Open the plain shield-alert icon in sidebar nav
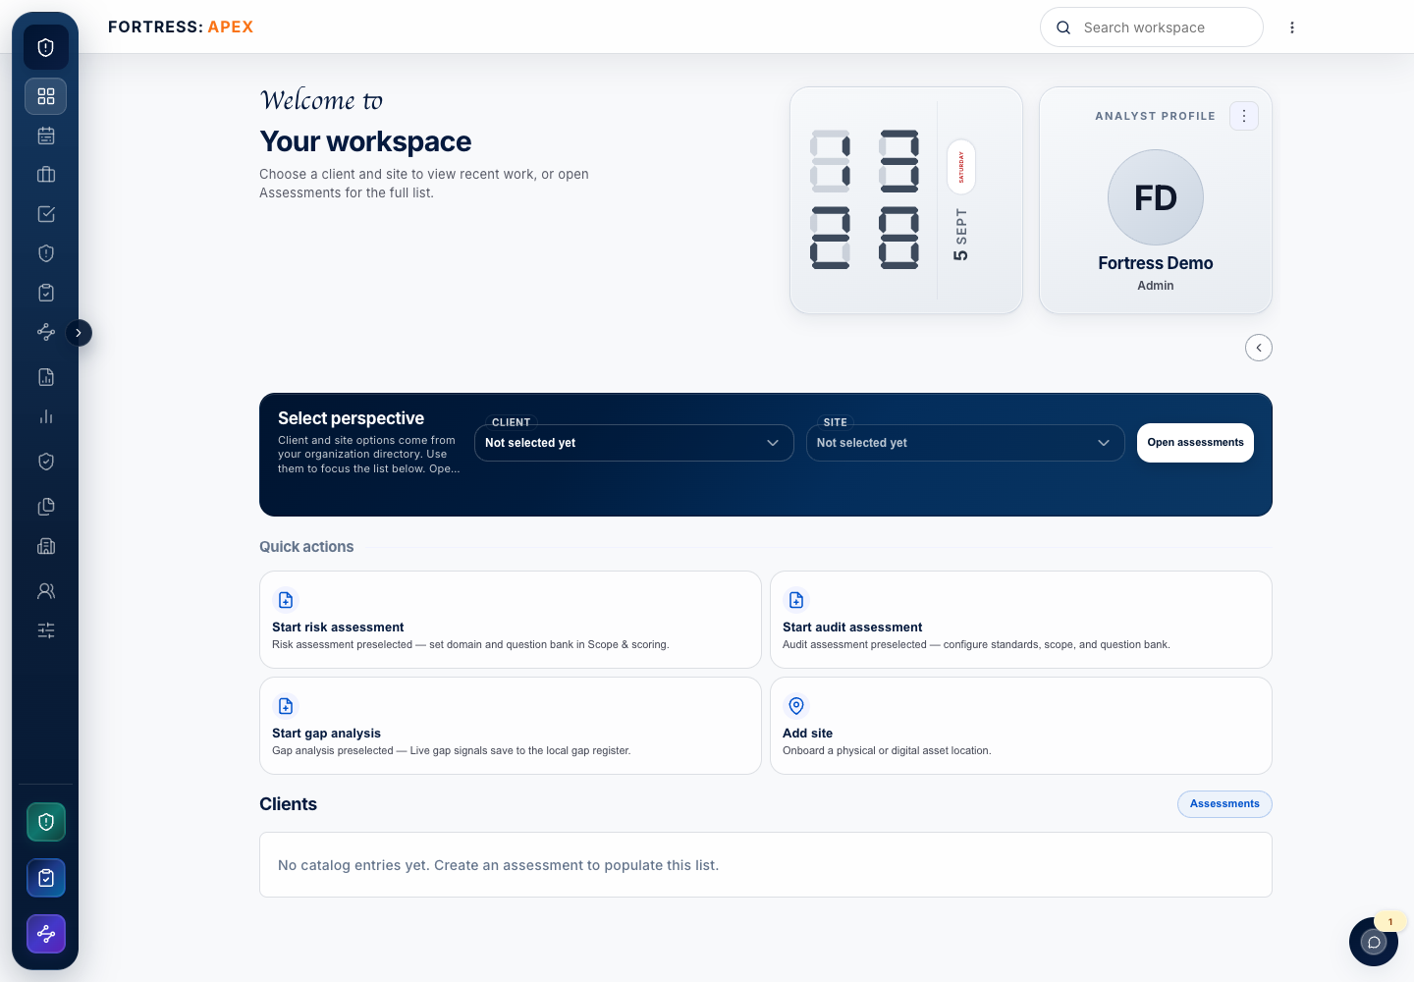 [x=46, y=253]
